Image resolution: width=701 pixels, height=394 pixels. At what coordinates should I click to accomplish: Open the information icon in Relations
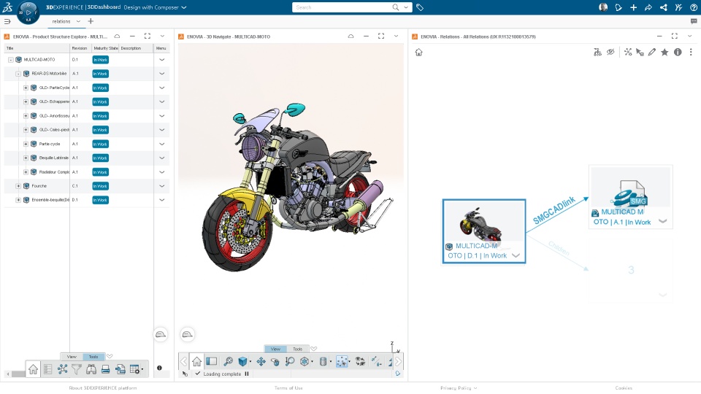678,53
